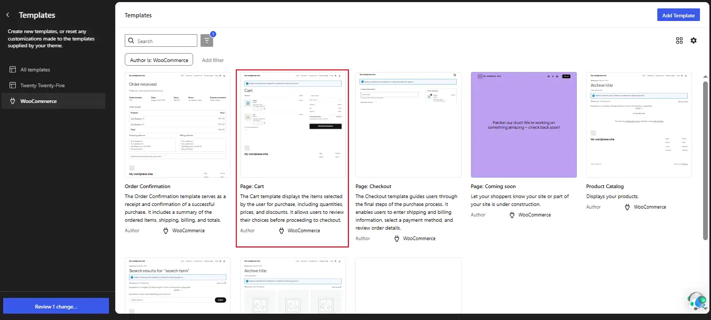Click the magnifier icon in search box
This screenshot has width=711, height=320.
click(131, 41)
